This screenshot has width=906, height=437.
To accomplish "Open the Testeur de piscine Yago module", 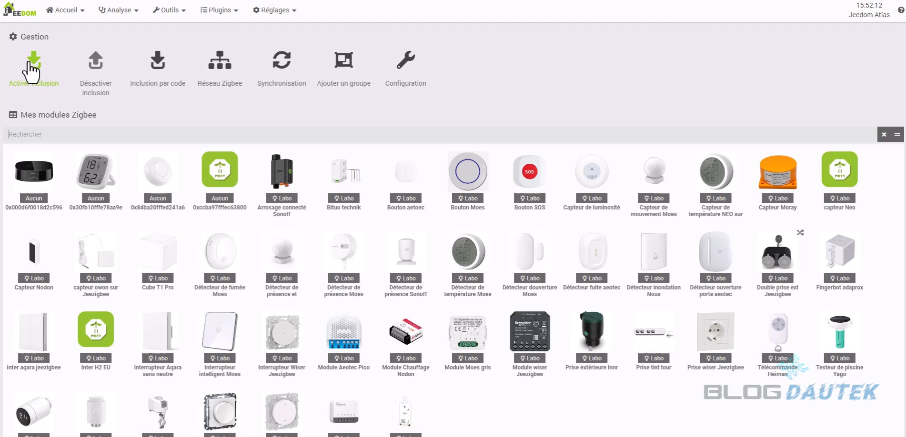I will (839, 332).
